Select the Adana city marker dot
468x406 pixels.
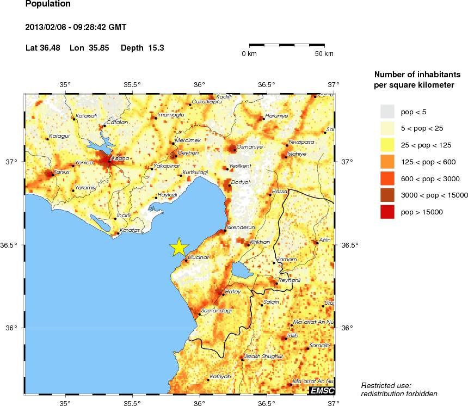(x=109, y=161)
